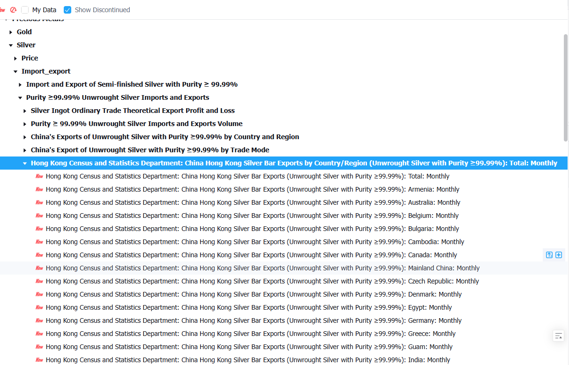The width and height of the screenshot is (569, 365).
Task: Click the New badge next to Germany series
Action: 39,320
